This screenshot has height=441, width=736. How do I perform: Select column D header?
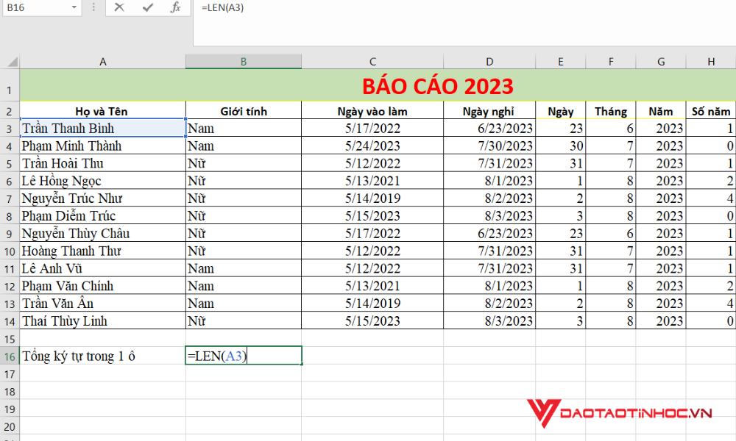489,62
